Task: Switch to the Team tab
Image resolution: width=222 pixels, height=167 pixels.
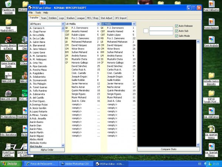Action: point(44,18)
